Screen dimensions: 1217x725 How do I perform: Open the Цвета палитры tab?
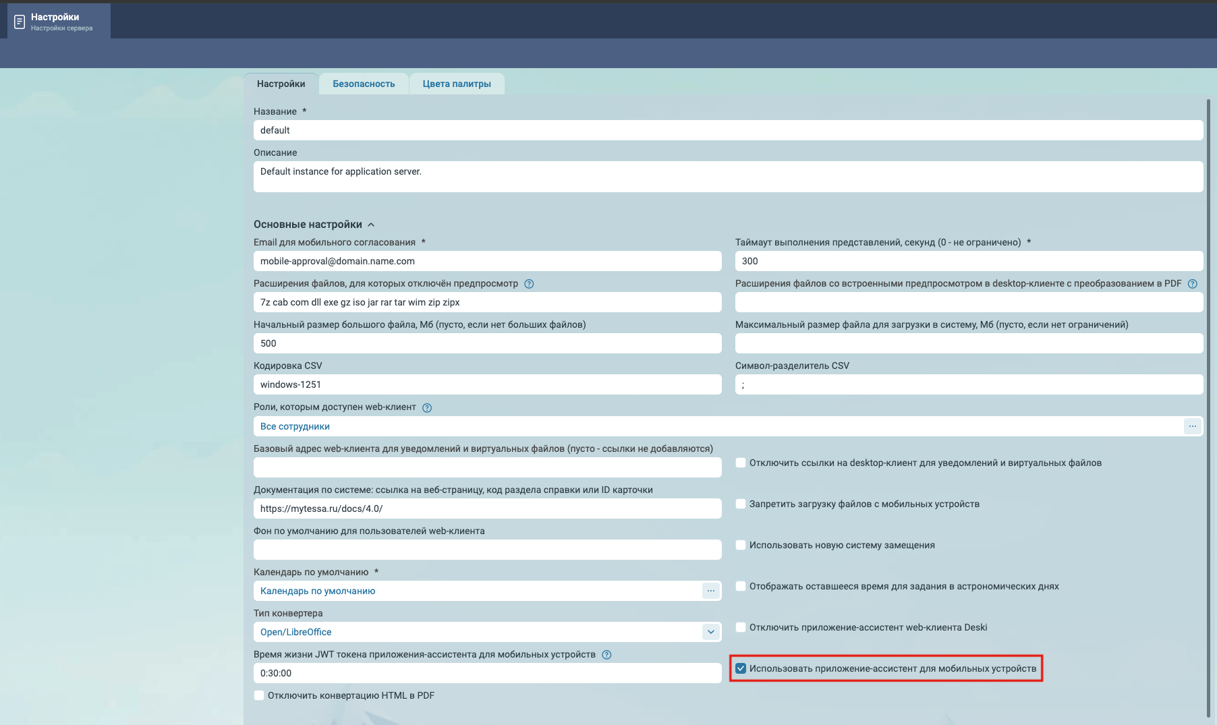coord(457,84)
